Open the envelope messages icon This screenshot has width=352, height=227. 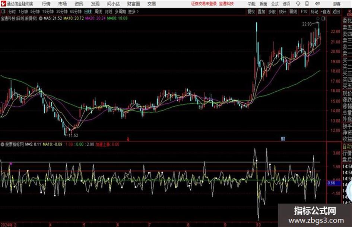pos(317,4)
